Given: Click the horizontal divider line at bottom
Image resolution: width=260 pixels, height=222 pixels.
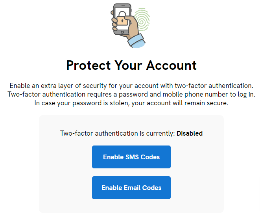Looking at the screenshot, I should pos(130,221).
